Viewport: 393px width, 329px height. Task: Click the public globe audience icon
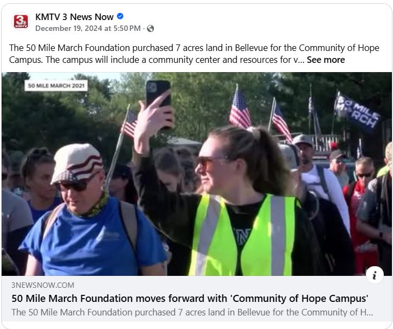coord(150,29)
